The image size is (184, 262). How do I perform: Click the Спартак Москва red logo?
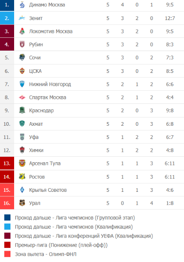pyautogui.click(x=22, y=98)
